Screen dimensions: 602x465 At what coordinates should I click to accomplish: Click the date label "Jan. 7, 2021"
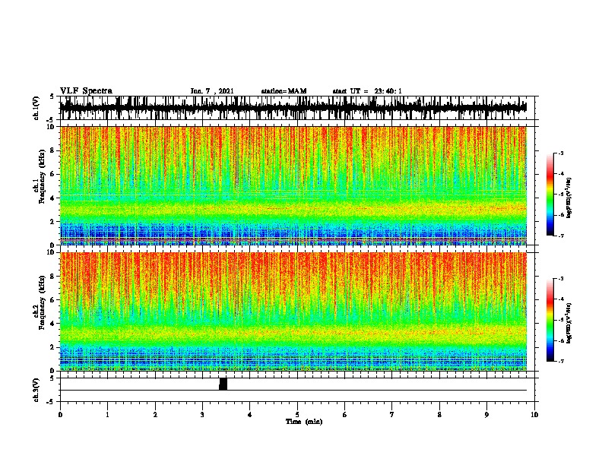point(212,91)
